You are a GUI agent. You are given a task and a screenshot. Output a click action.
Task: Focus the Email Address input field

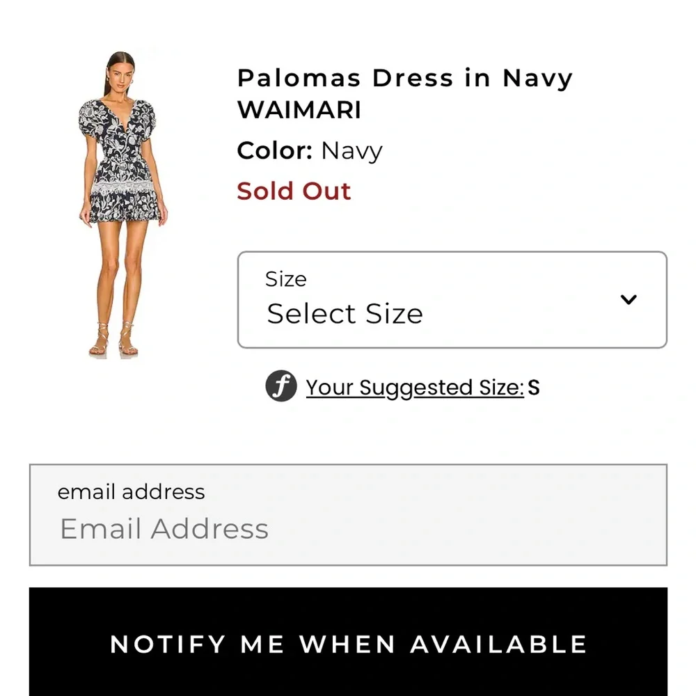click(348, 529)
